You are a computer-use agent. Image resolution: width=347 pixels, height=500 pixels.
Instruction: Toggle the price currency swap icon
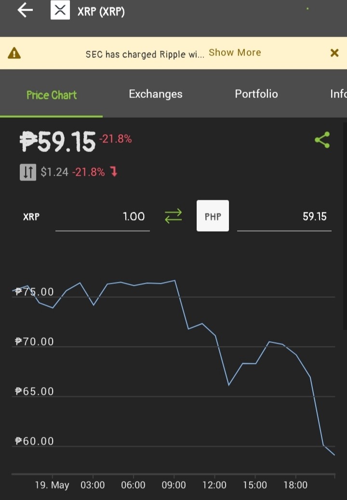28,172
